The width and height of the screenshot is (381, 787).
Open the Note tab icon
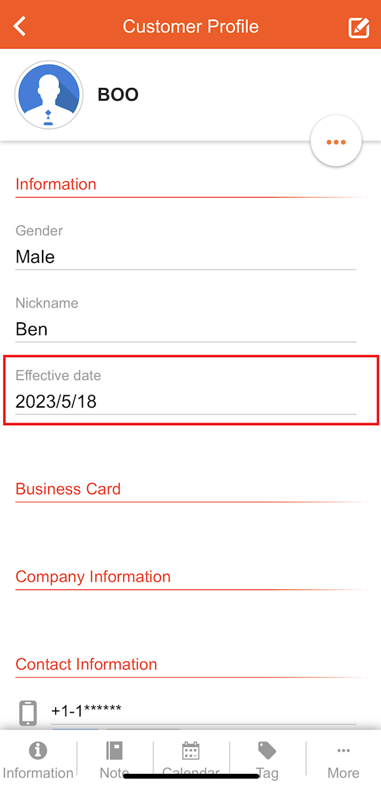(x=114, y=751)
